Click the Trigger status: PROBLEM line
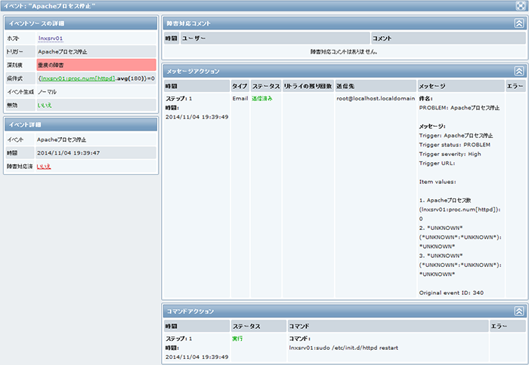 (x=454, y=145)
